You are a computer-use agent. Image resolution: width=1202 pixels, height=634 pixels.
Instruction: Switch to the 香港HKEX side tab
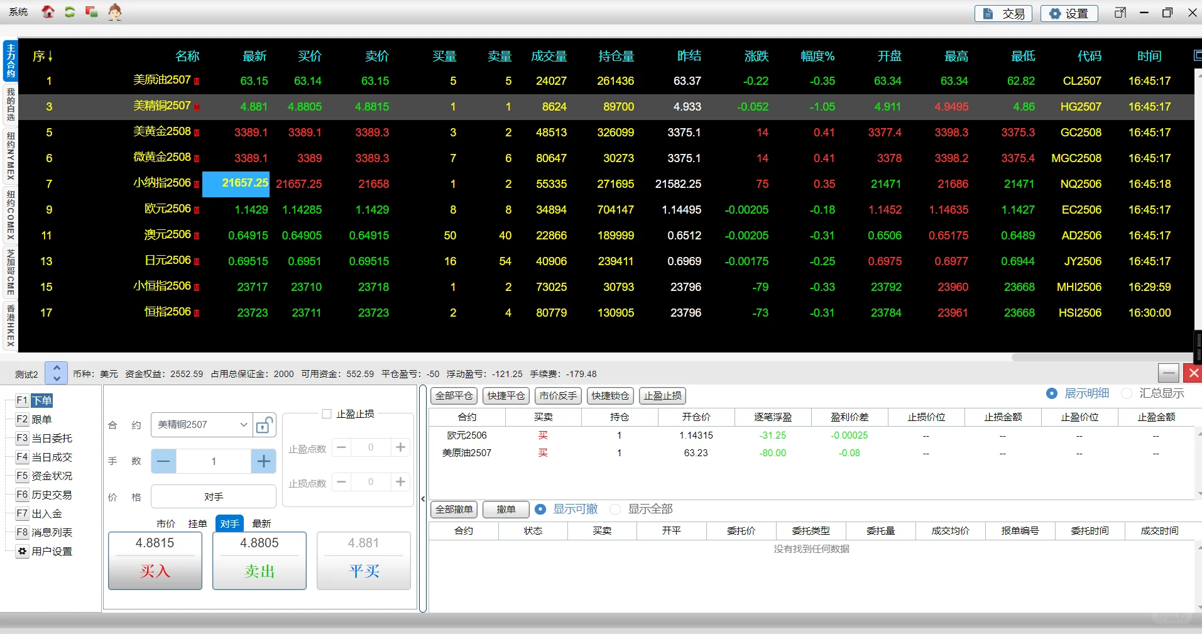click(11, 325)
